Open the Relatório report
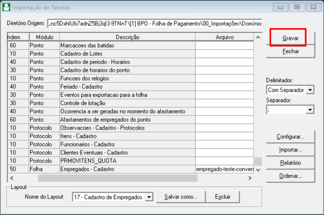This screenshot has height=215, width=324. (290, 163)
